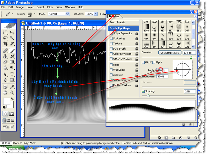Enable the Dual Brush checkbox

[111, 49]
